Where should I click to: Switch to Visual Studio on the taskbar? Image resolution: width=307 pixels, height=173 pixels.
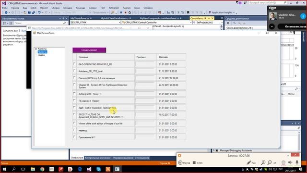[89, 169]
